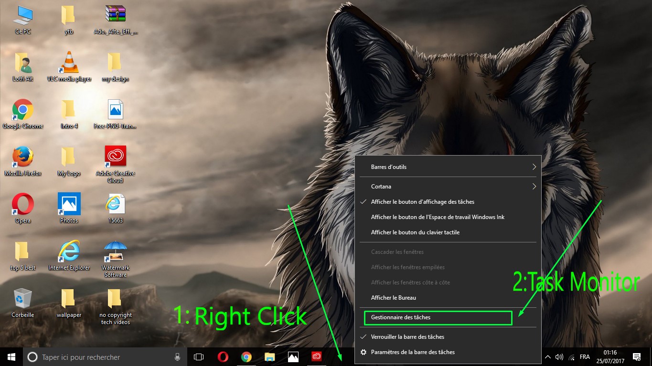Select the My Logo folder
This screenshot has height=366, width=652.
click(69, 161)
